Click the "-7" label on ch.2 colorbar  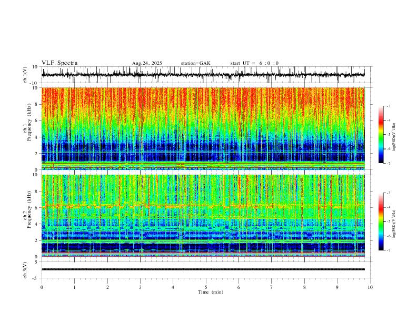389,250
